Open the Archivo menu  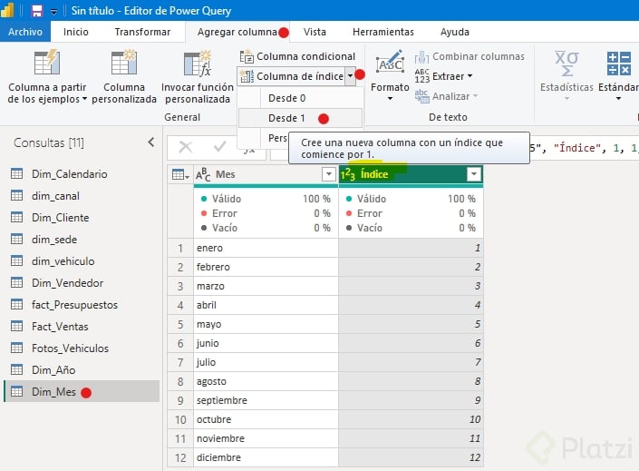25,32
